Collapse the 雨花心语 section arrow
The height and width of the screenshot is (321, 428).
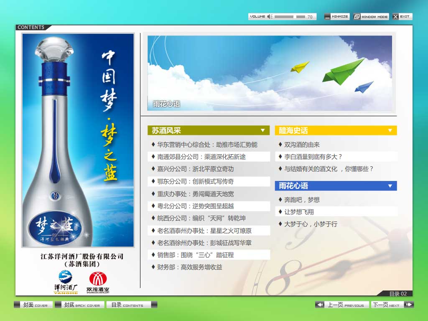(x=390, y=186)
